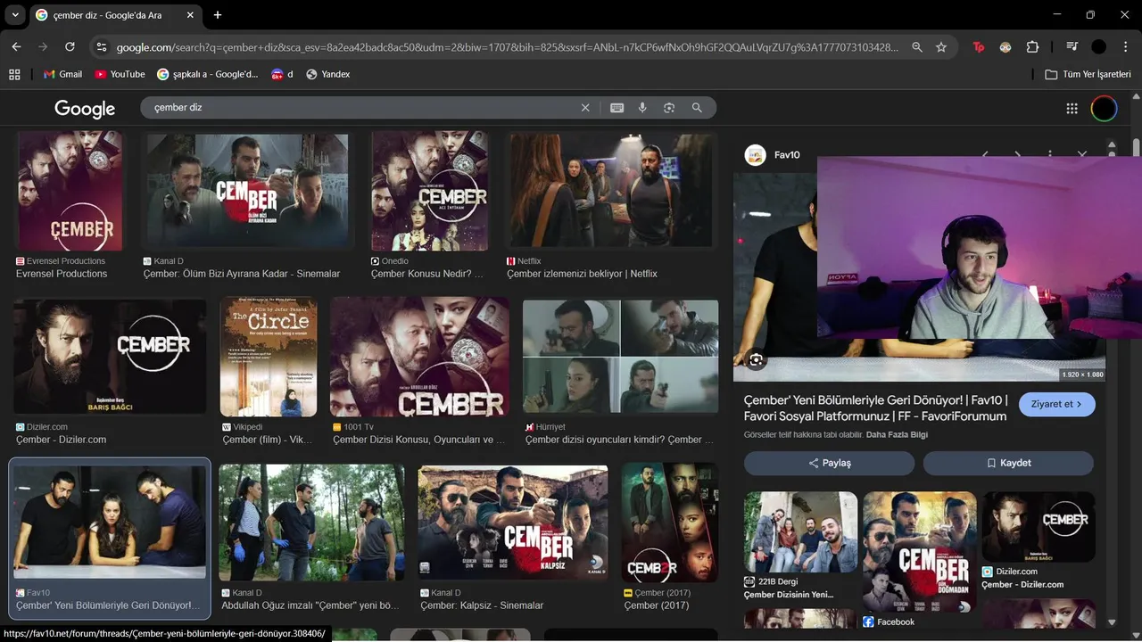Open the apps grid in bookmarks bar
1142x642 pixels.
tap(14, 74)
